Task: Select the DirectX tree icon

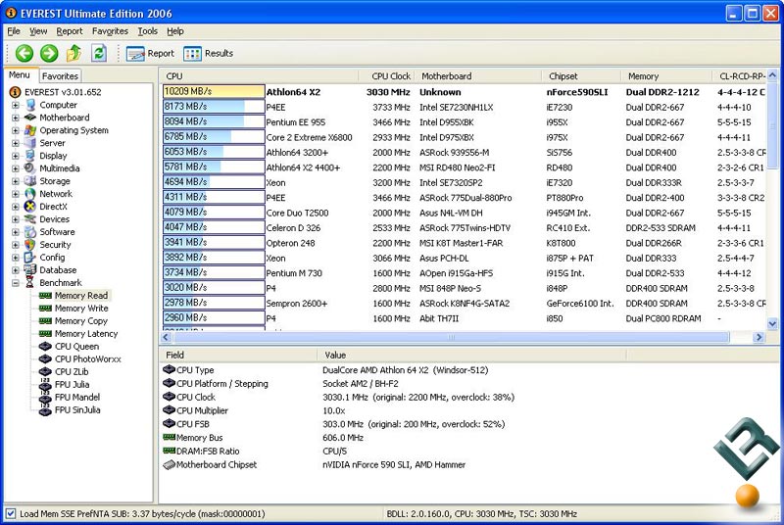Action: (30, 207)
